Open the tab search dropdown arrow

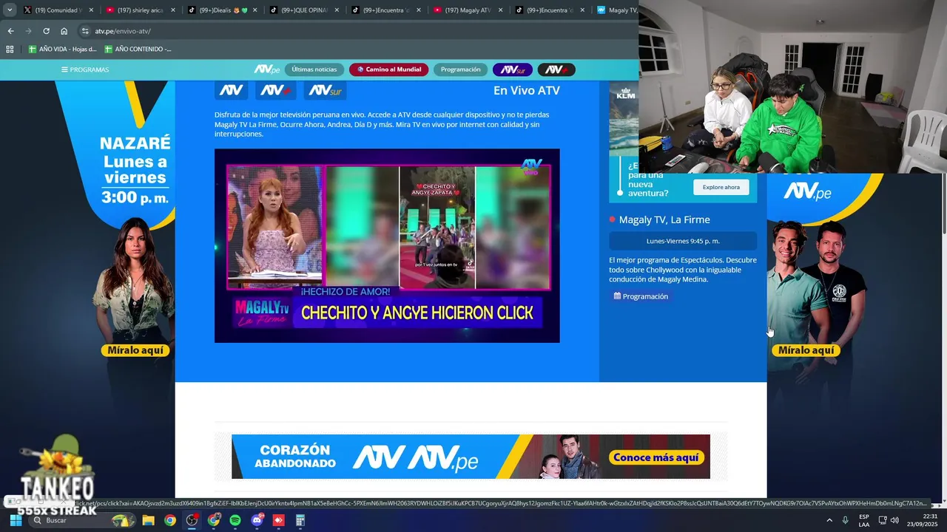click(10, 10)
